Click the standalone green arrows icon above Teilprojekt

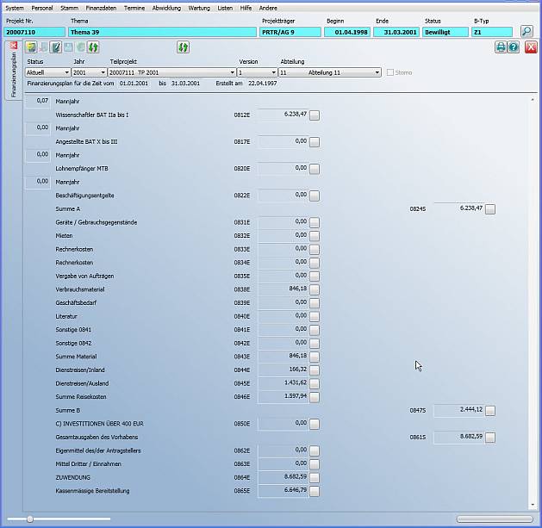click(184, 47)
